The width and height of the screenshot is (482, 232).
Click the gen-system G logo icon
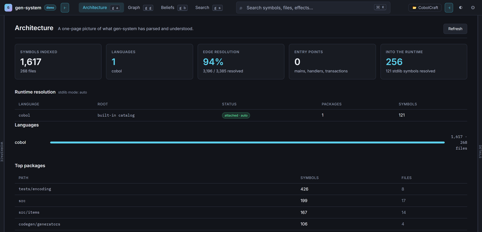(8, 8)
